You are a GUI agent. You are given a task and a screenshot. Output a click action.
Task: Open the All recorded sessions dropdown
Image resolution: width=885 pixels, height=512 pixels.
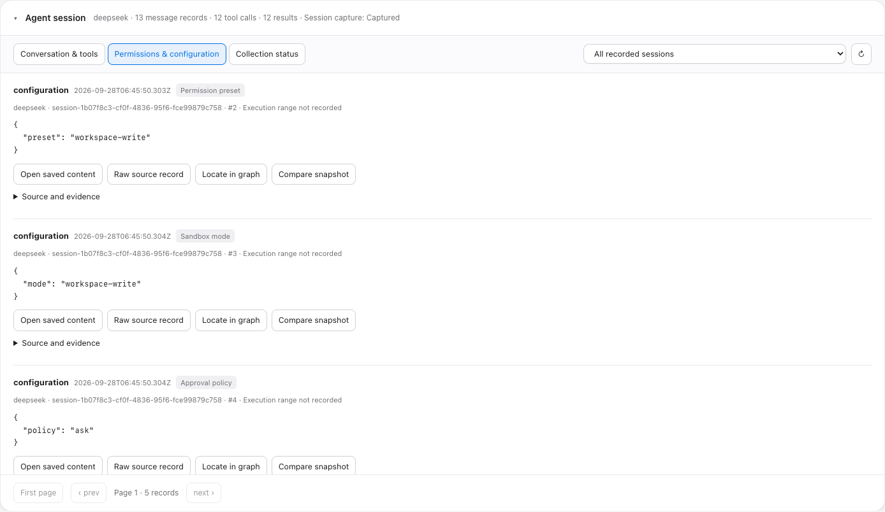715,54
